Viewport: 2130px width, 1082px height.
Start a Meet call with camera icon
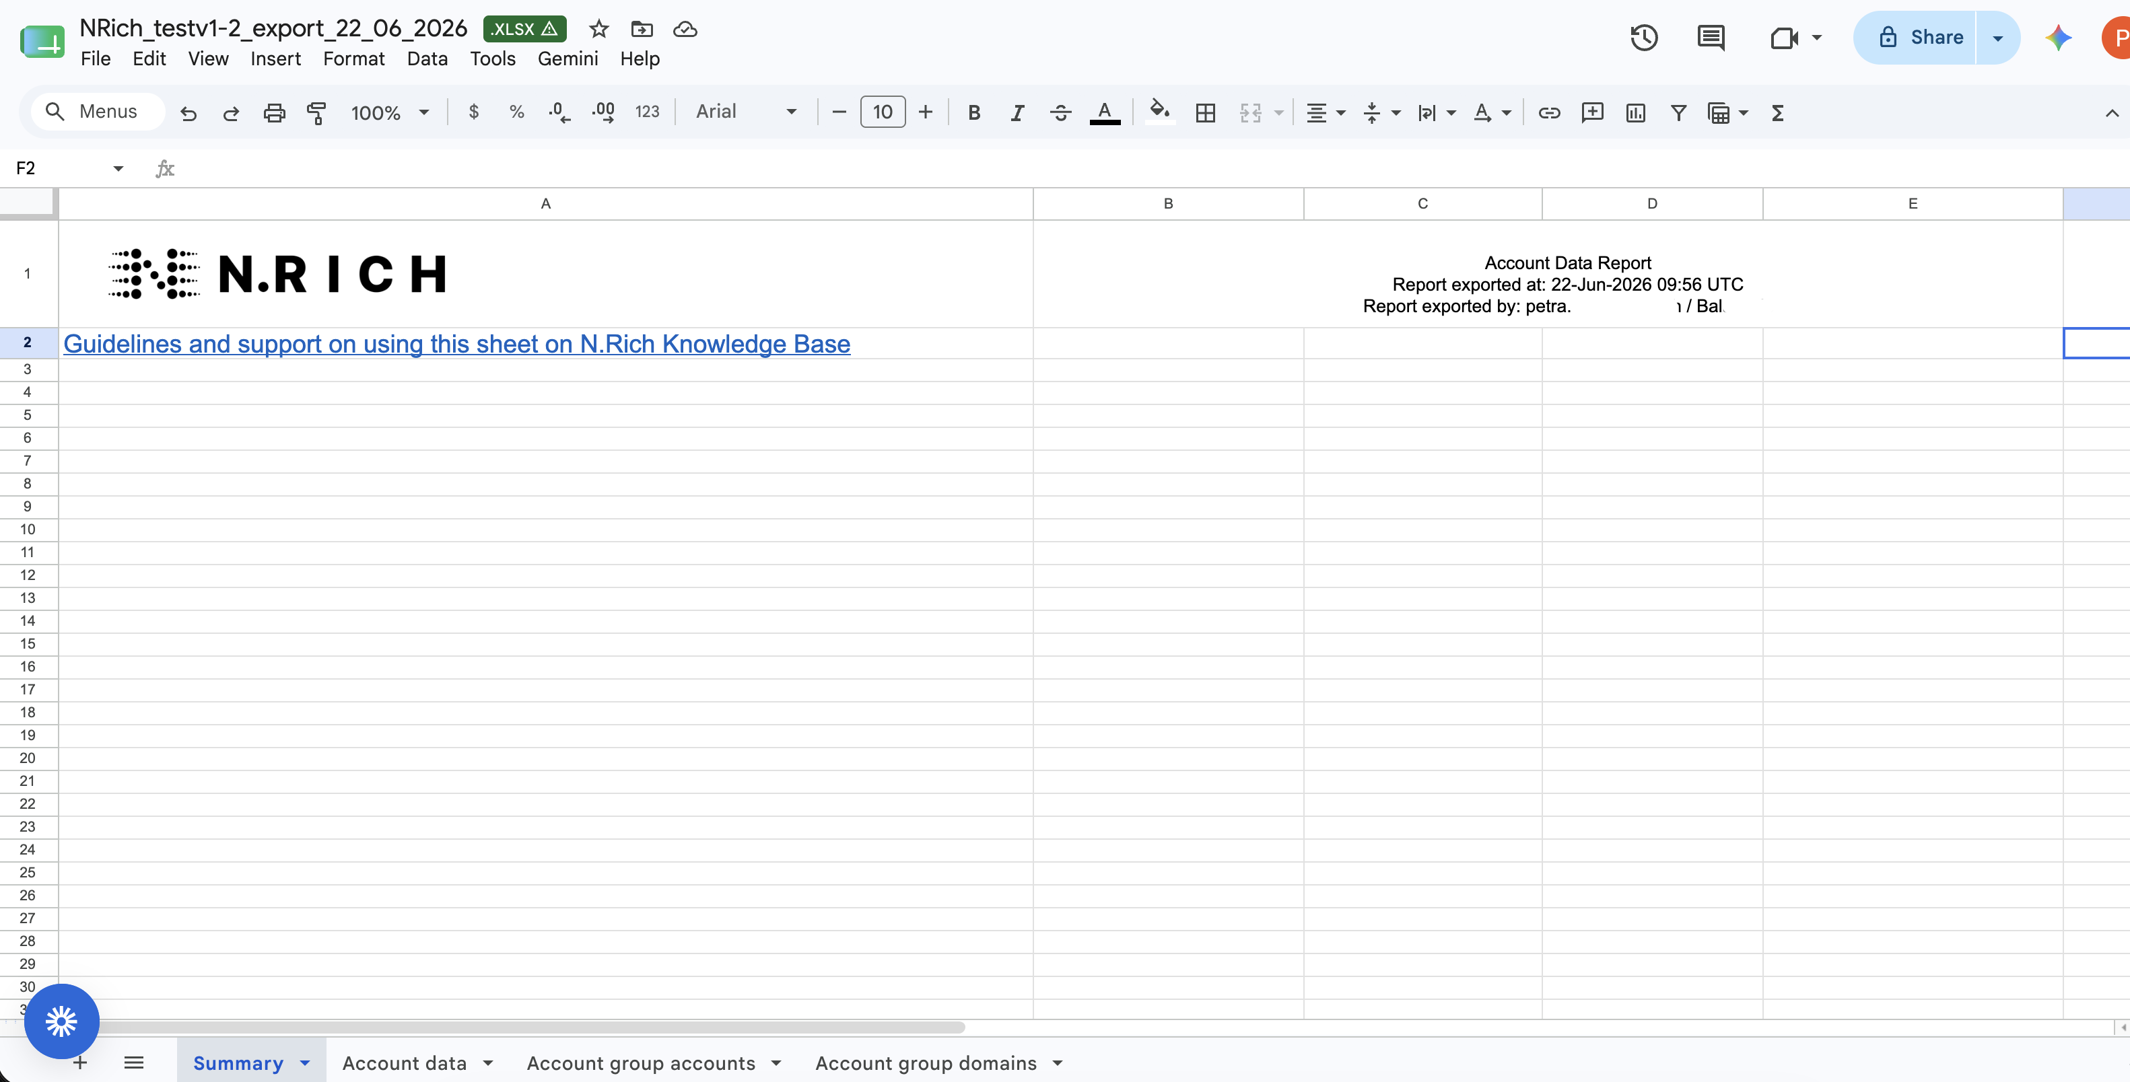[x=1785, y=38]
